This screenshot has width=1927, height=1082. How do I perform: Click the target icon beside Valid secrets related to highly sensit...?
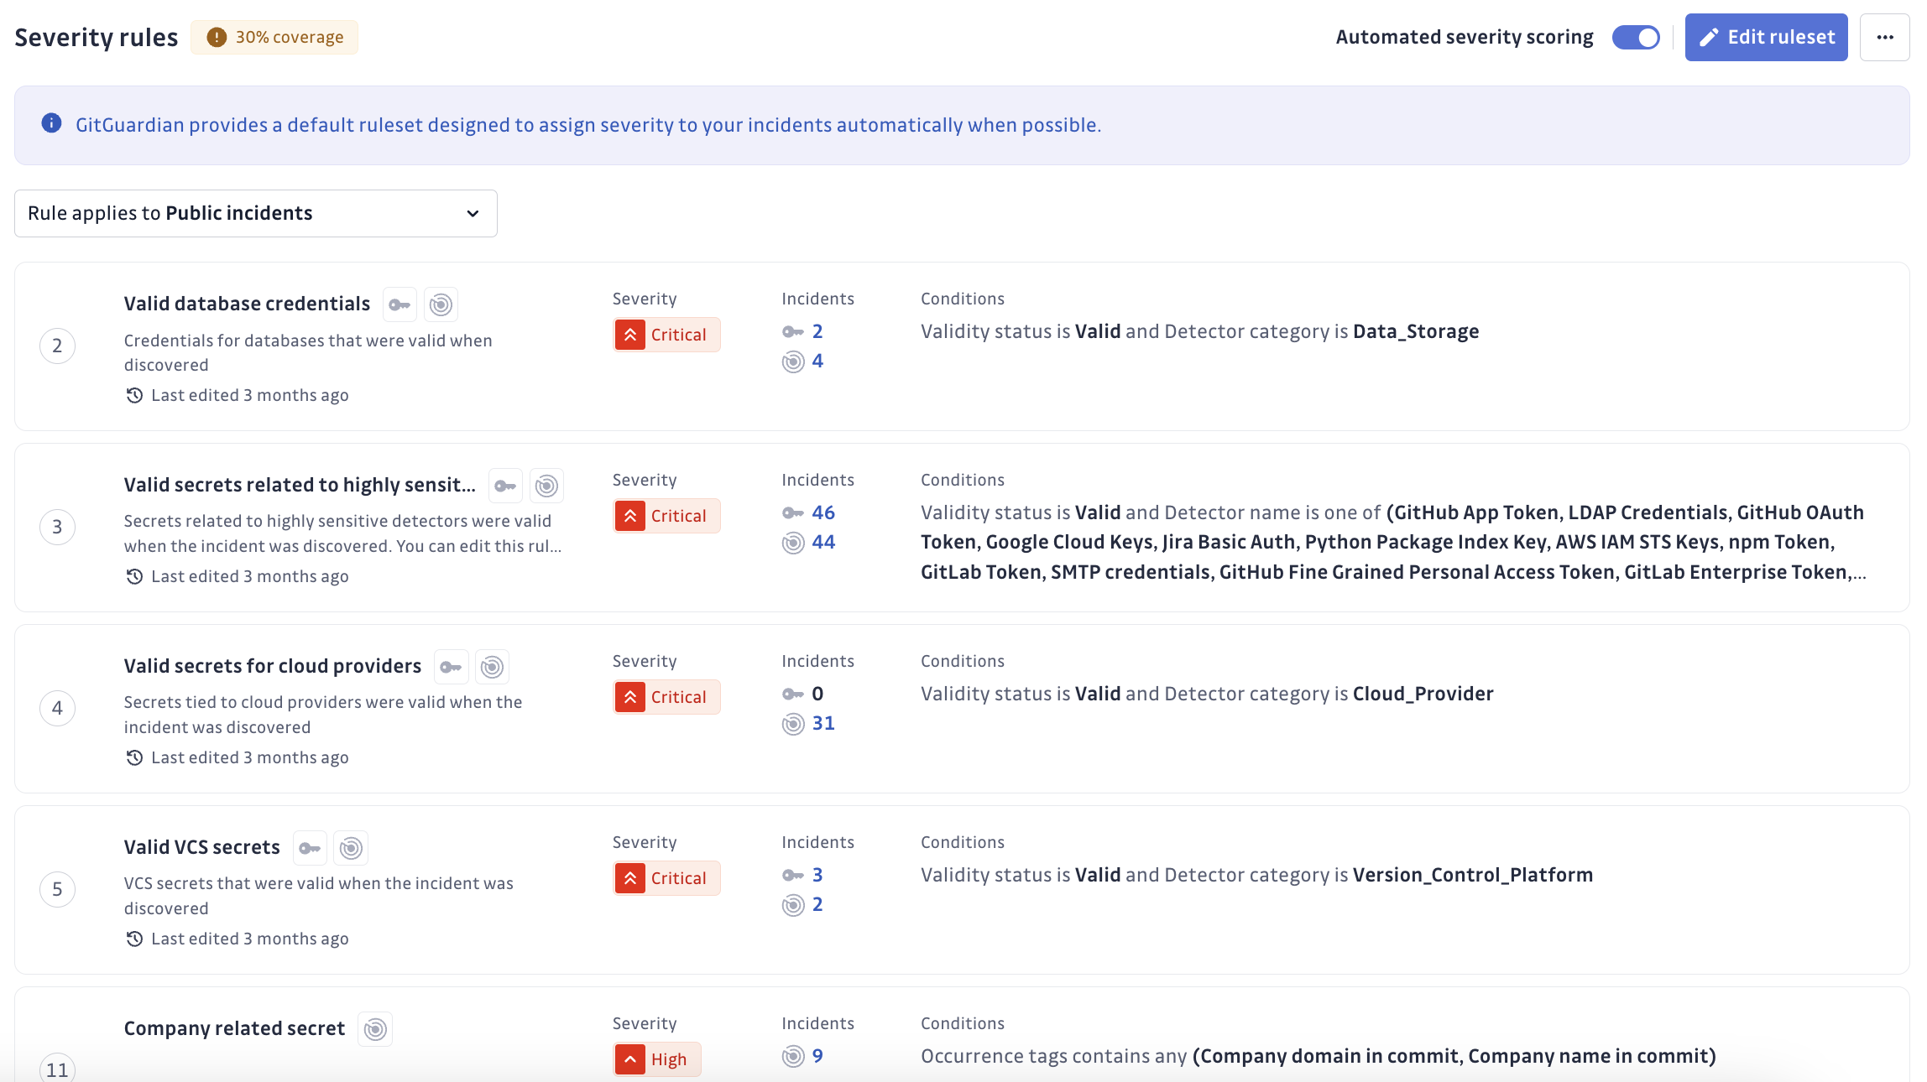point(546,486)
